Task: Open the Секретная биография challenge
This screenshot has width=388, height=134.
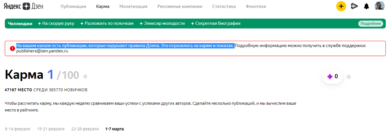Action: click(215, 23)
